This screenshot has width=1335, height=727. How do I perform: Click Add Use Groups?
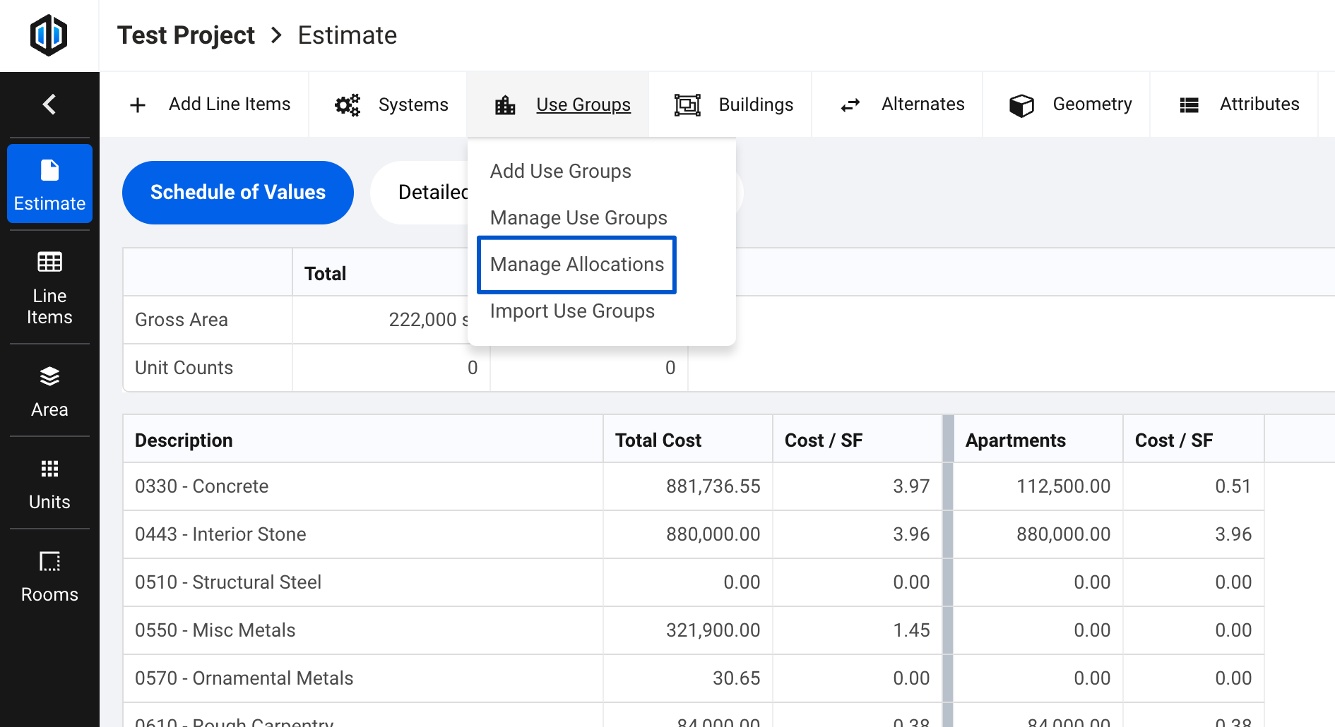point(560,171)
